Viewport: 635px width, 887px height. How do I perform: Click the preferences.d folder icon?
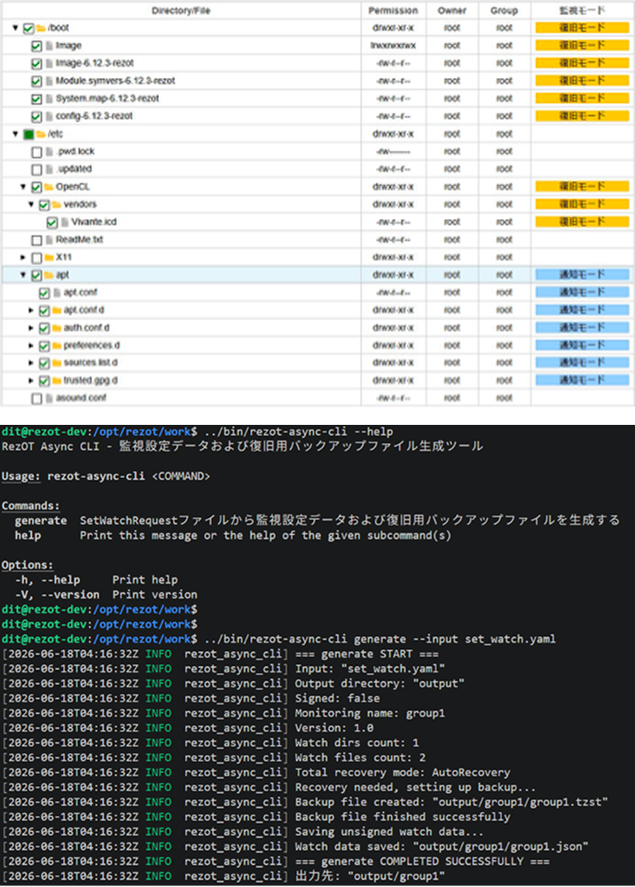[57, 346]
